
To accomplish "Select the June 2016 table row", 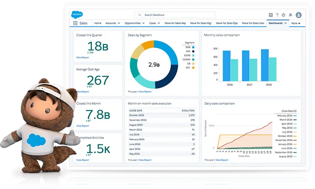I will click(x=162, y=144).
